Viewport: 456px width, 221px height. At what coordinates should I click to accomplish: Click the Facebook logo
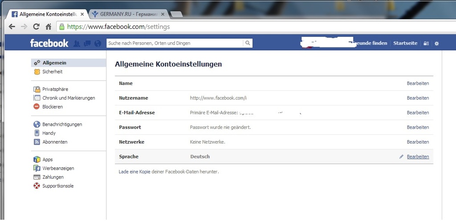pos(49,43)
